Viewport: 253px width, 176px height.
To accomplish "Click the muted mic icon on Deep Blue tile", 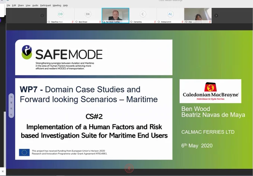I will coord(73,22).
